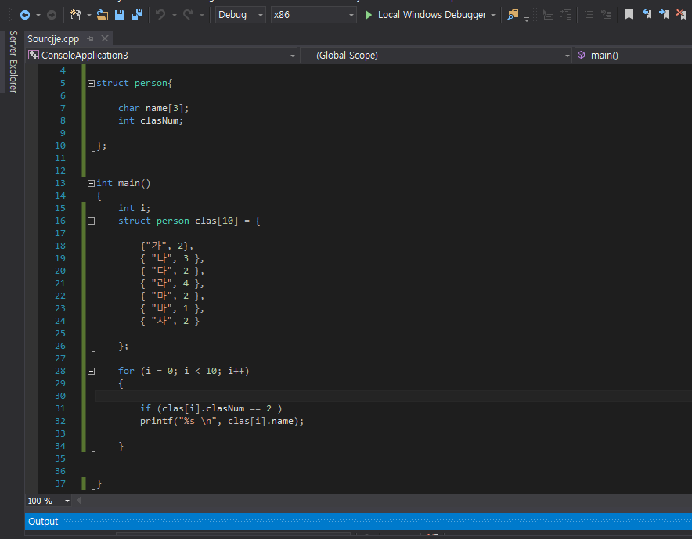Screen dimensions: 692x539
Task: Collapse the int main function block
Action: pyautogui.click(x=91, y=183)
